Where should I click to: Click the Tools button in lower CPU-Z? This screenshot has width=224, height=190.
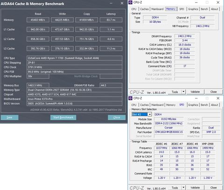coord(175,188)
